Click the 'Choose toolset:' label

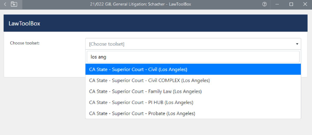click(25, 43)
